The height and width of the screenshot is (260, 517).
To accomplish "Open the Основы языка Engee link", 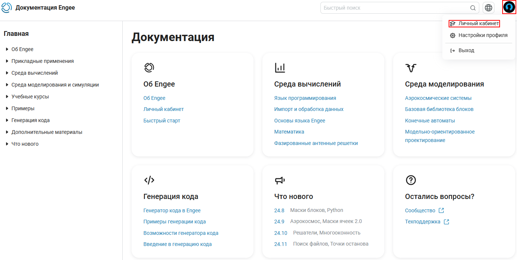I will (x=300, y=121).
